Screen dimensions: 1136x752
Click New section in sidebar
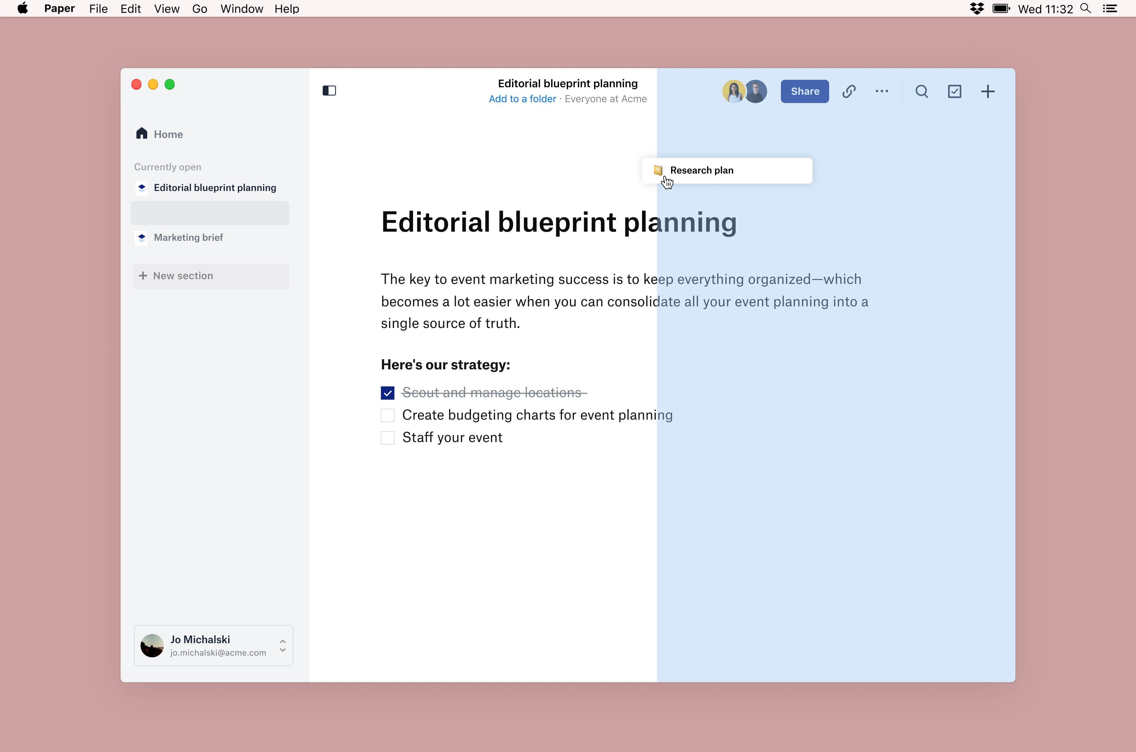point(211,276)
